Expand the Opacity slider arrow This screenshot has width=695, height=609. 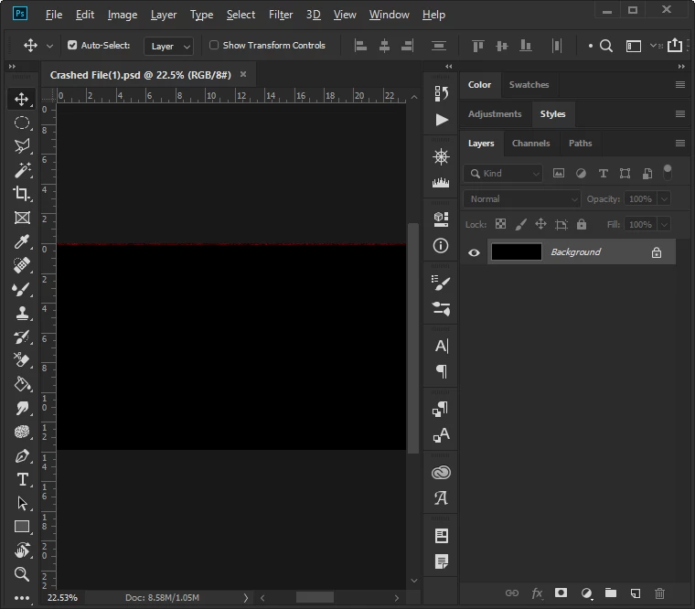click(x=664, y=199)
